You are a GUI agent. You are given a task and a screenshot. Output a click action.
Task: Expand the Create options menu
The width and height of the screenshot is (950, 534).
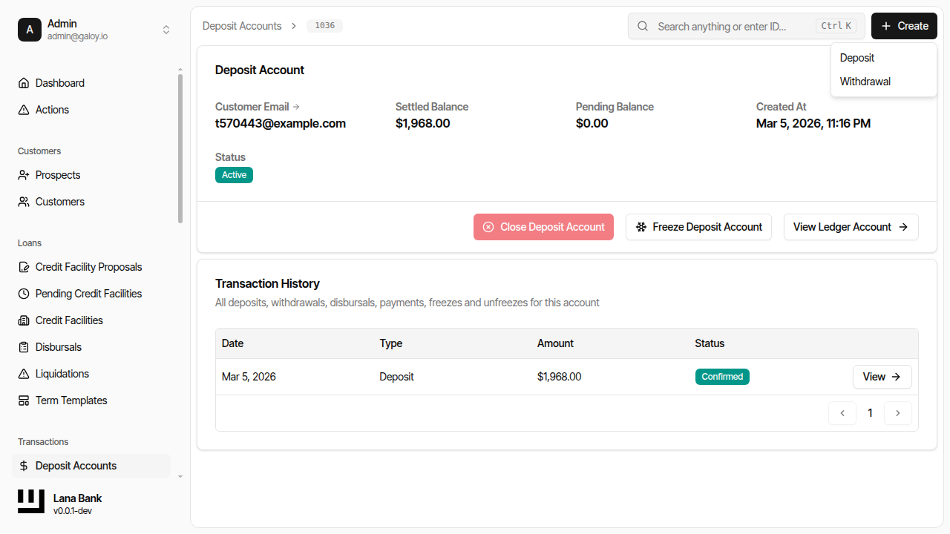coord(904,26)
